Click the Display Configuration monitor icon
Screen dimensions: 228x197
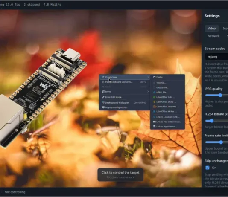click(x=103, y=107)
